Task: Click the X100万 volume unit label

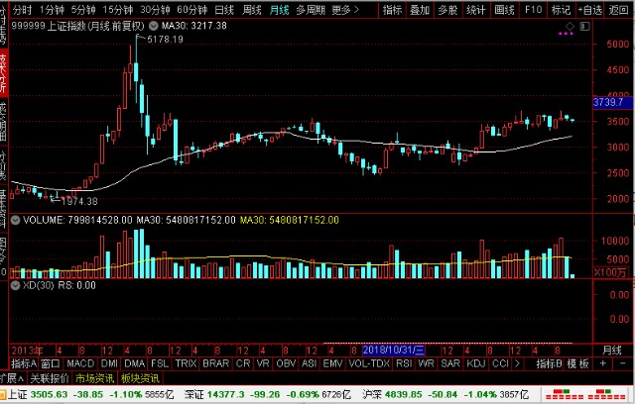Action: (610, 272)
